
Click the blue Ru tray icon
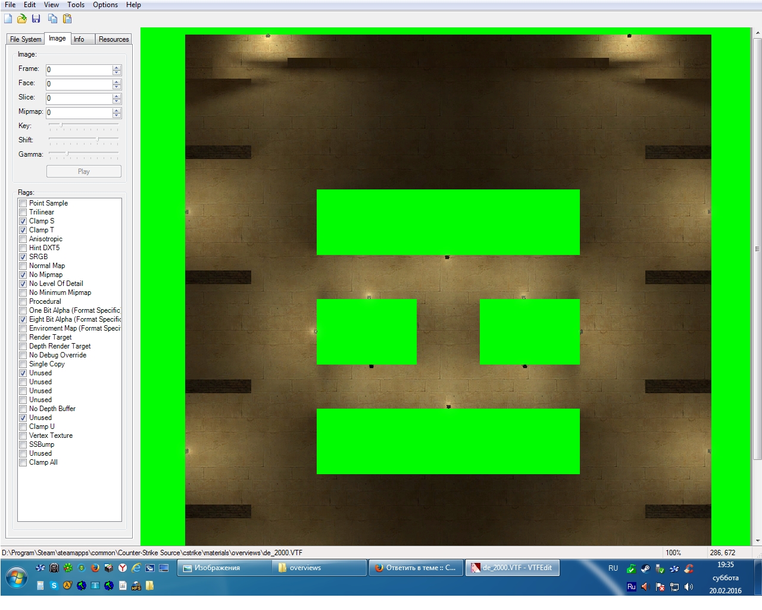[632, 587]
